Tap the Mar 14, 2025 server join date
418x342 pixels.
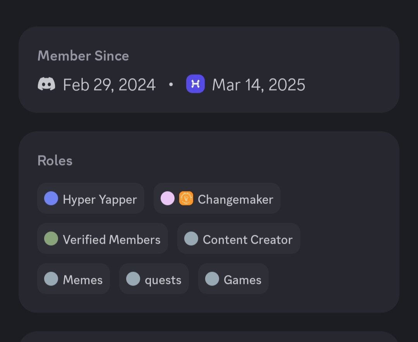click(x=259, y=85)
